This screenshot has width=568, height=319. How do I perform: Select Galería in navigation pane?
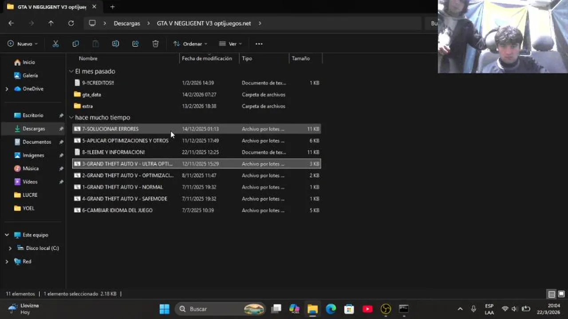pos(30,76)
